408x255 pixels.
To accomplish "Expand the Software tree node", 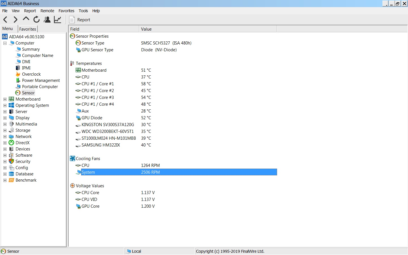I will (5, 155).
